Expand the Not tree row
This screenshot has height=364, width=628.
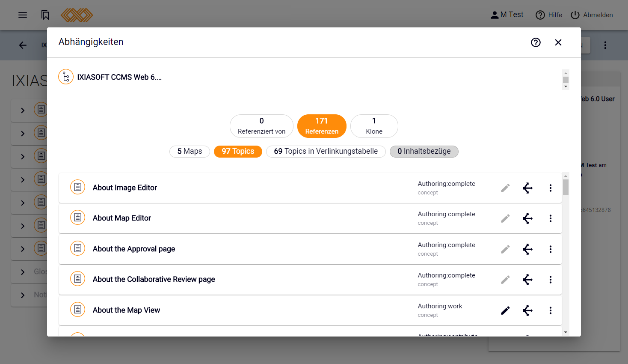pyautogui.click(x=23, y=295)
